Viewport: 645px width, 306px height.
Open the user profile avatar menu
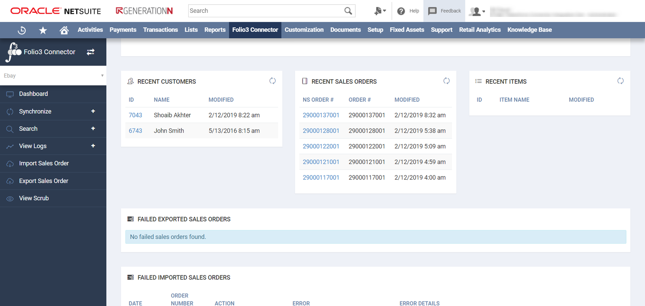click(477, 11)
